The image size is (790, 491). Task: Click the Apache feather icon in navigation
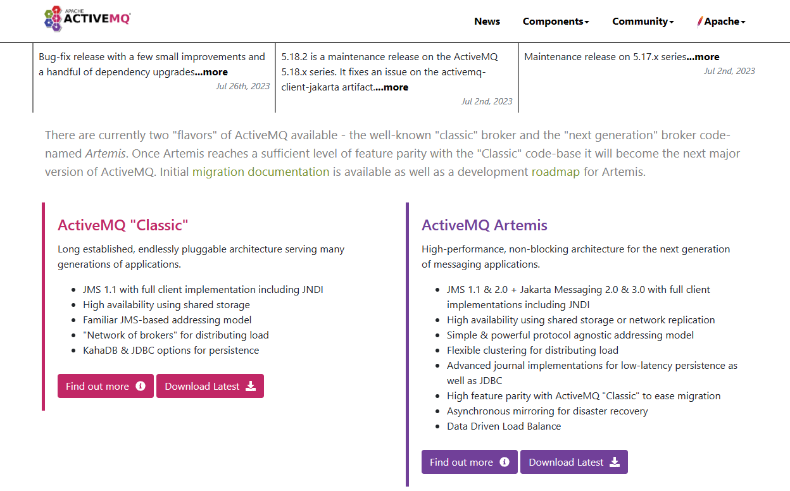[700, 21]
